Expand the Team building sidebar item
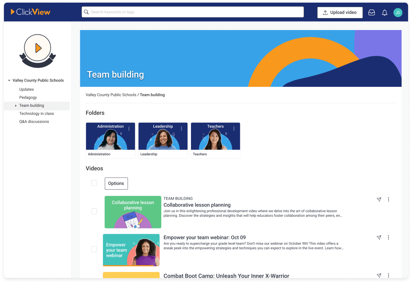This screenshot has height=283, width=412. coord(15,105)
